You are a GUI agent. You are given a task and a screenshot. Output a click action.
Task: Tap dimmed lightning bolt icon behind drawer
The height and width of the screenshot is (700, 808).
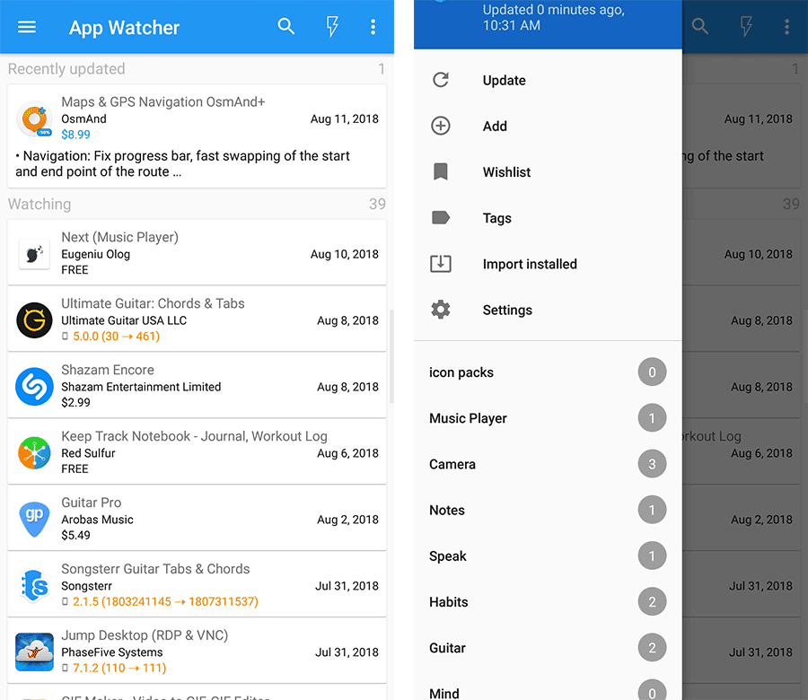746,26
